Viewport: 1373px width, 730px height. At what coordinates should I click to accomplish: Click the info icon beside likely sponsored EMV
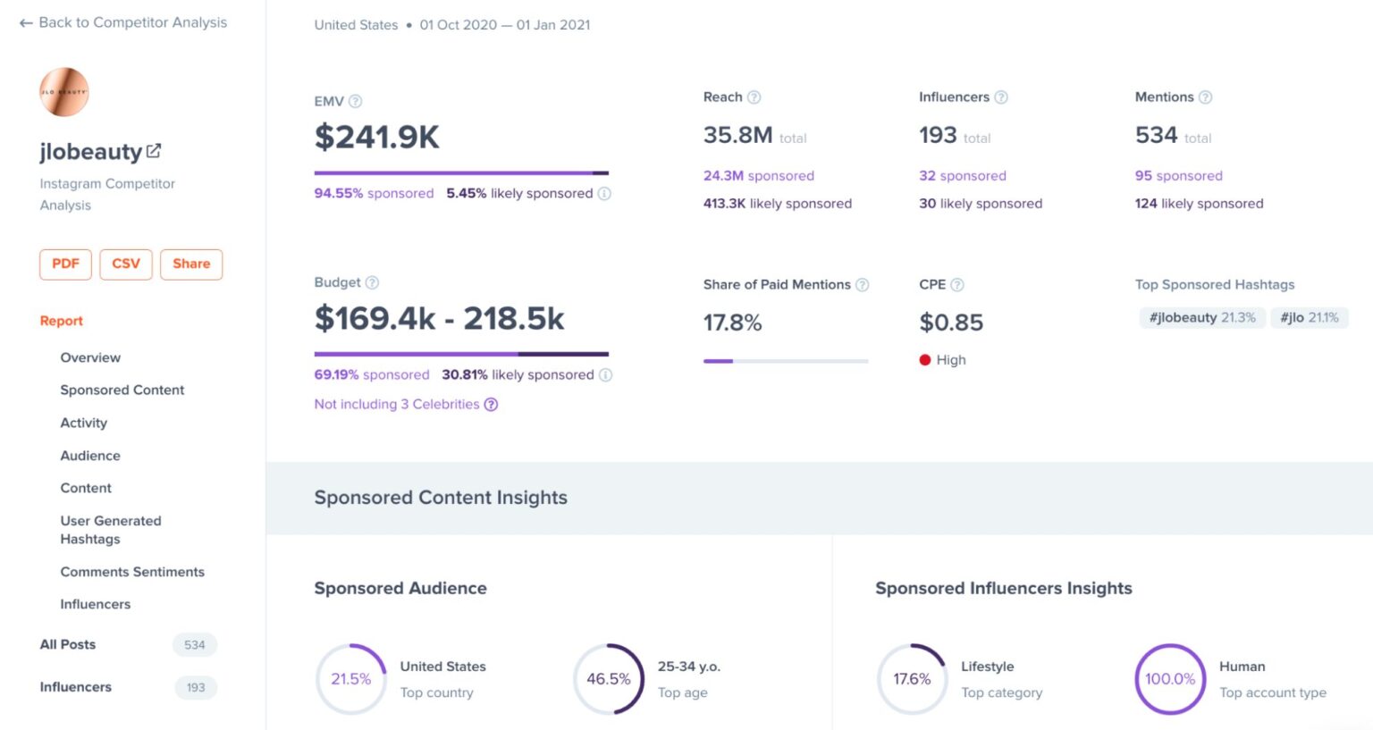click(606, 193)
